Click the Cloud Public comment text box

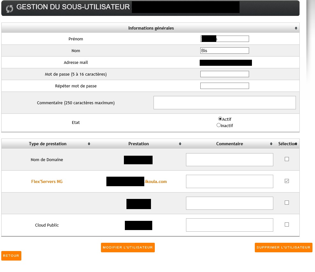point(229,225)
